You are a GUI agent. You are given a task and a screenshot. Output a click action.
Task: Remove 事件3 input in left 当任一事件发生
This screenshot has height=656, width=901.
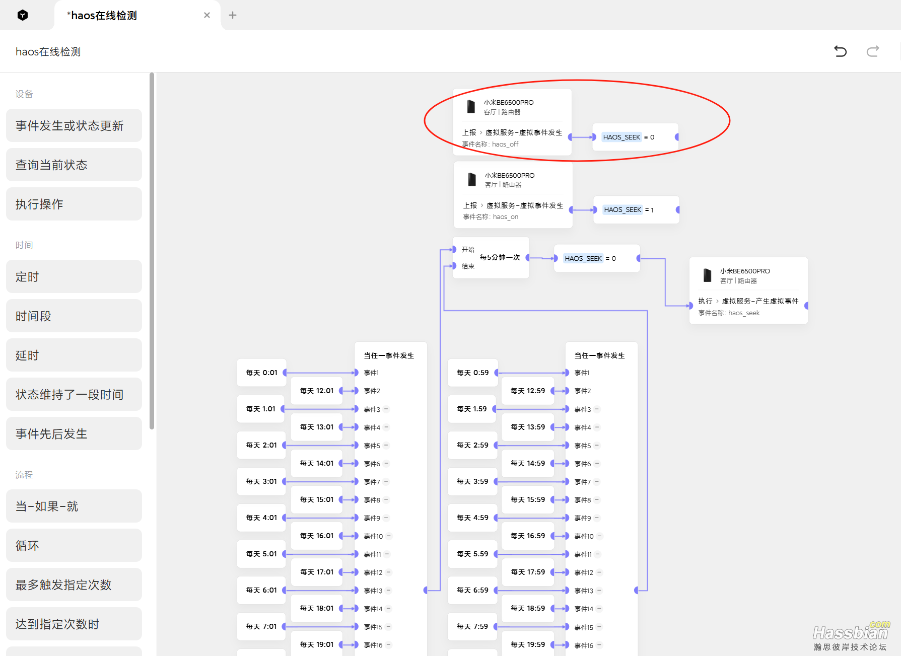point(386,409)
